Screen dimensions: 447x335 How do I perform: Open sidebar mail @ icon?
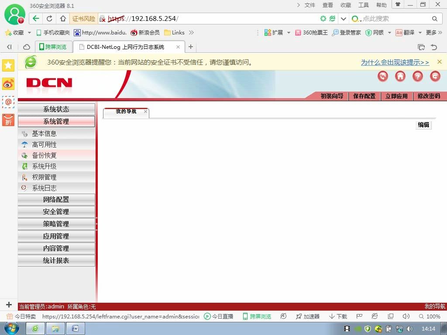[8, 102]
